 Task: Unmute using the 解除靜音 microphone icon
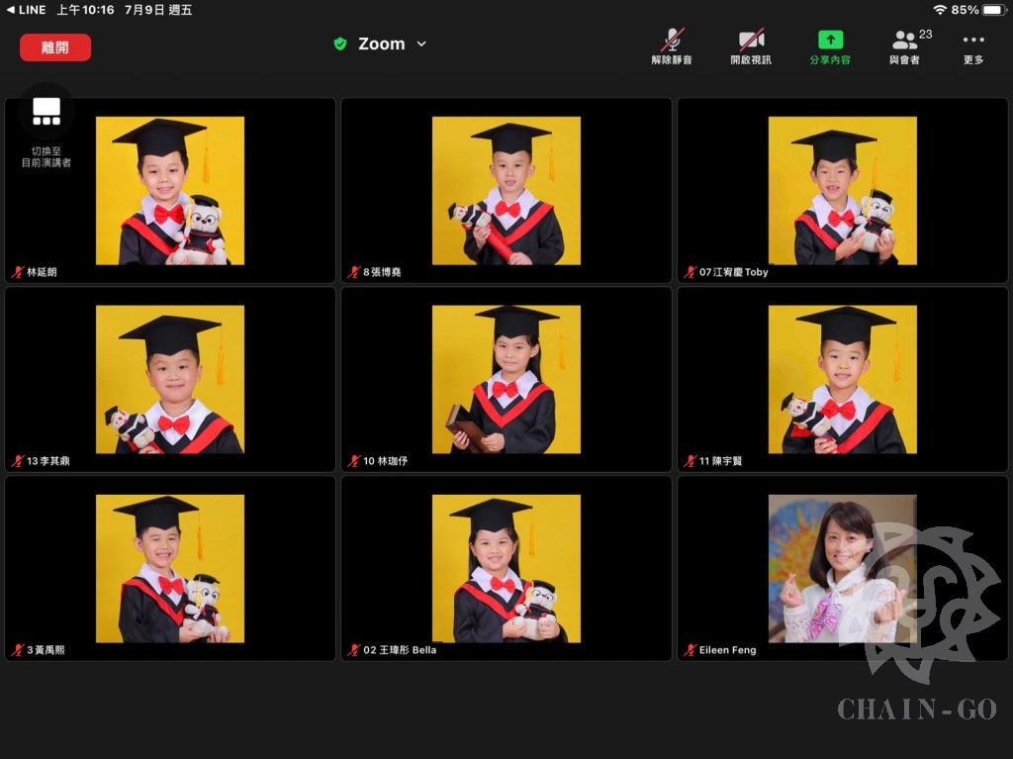[x=672, y=41]
